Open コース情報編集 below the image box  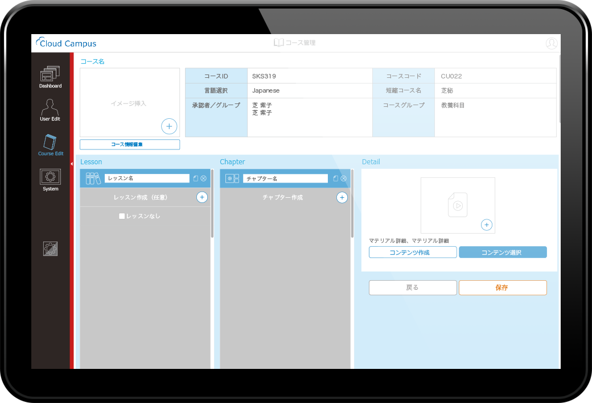coord(129,144)
